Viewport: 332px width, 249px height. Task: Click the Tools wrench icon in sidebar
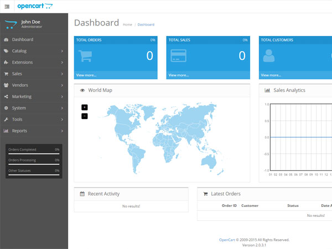pos(6,120)
